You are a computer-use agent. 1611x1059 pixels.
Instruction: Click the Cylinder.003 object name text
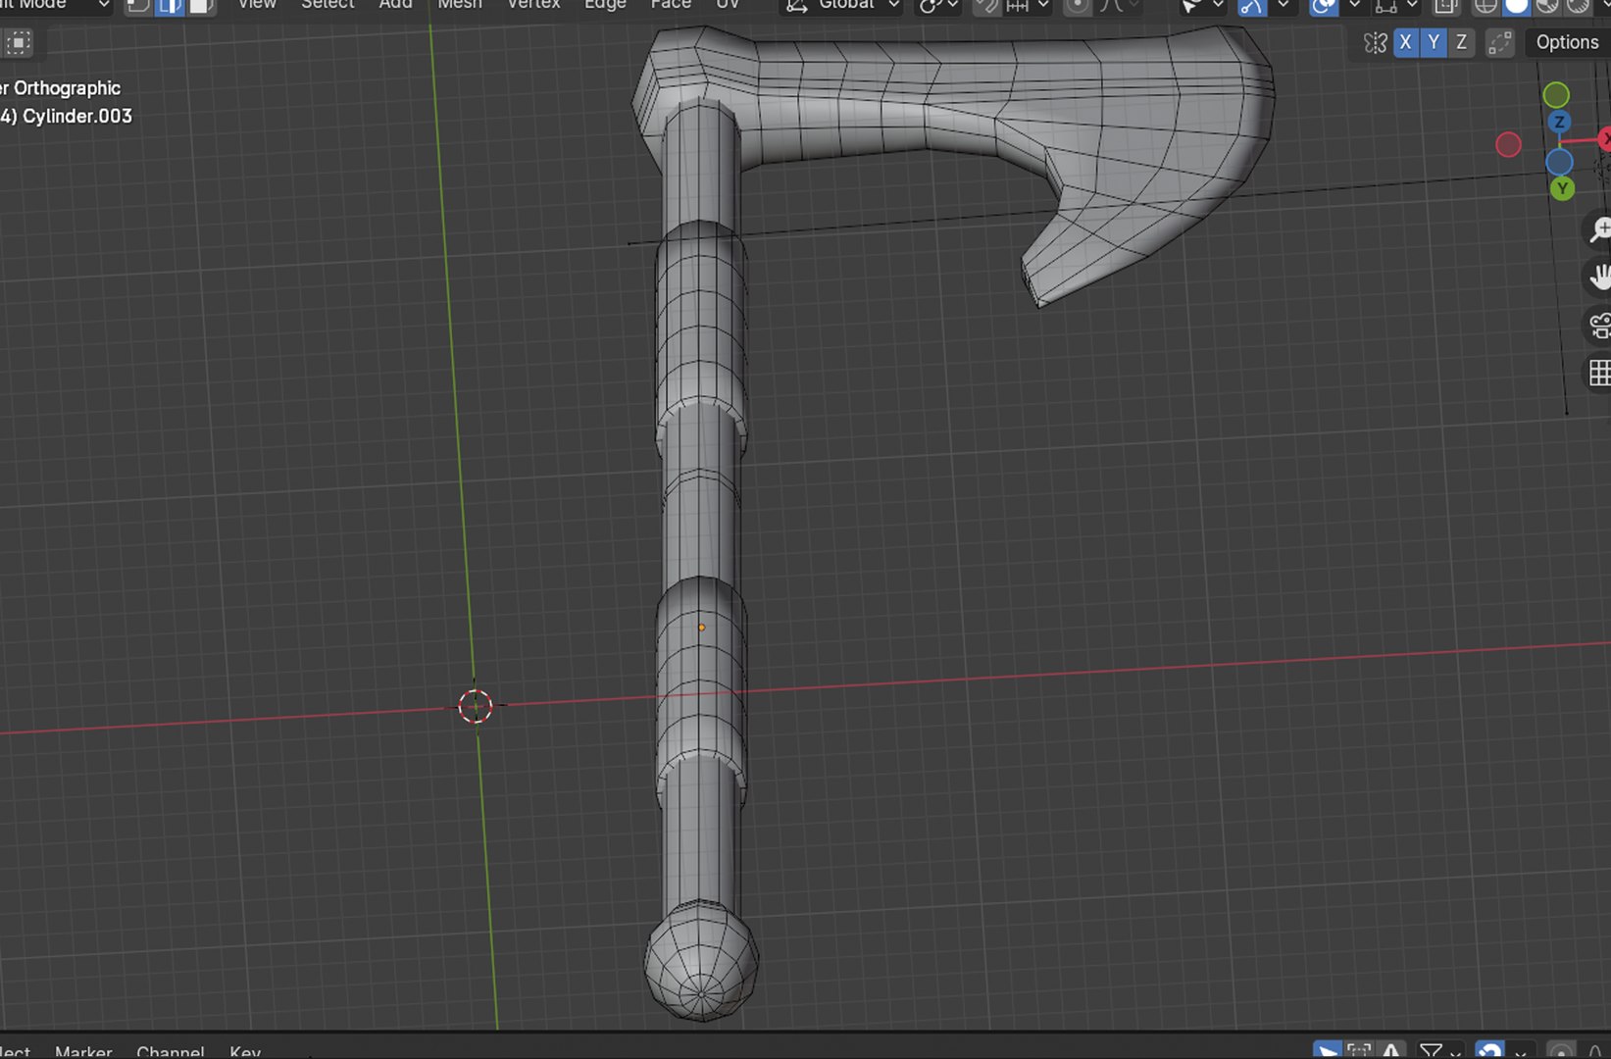tap(76, 116)
